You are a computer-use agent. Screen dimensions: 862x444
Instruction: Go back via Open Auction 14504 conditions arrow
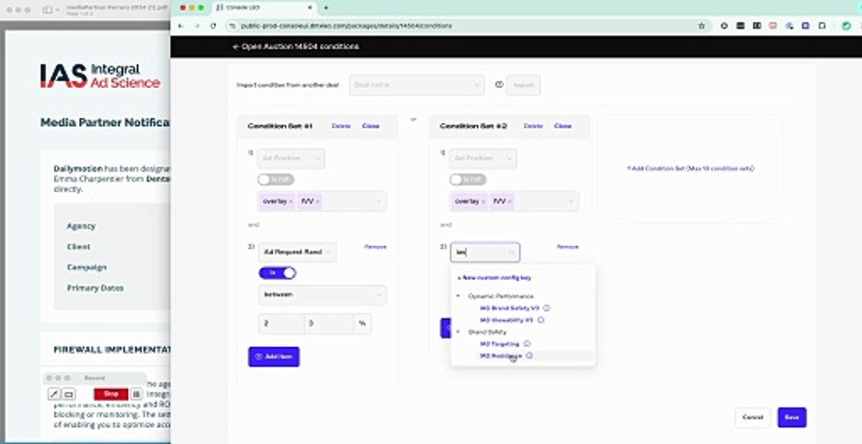[235, 47]
